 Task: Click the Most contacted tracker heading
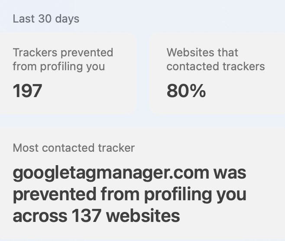(x=74, y=148)
